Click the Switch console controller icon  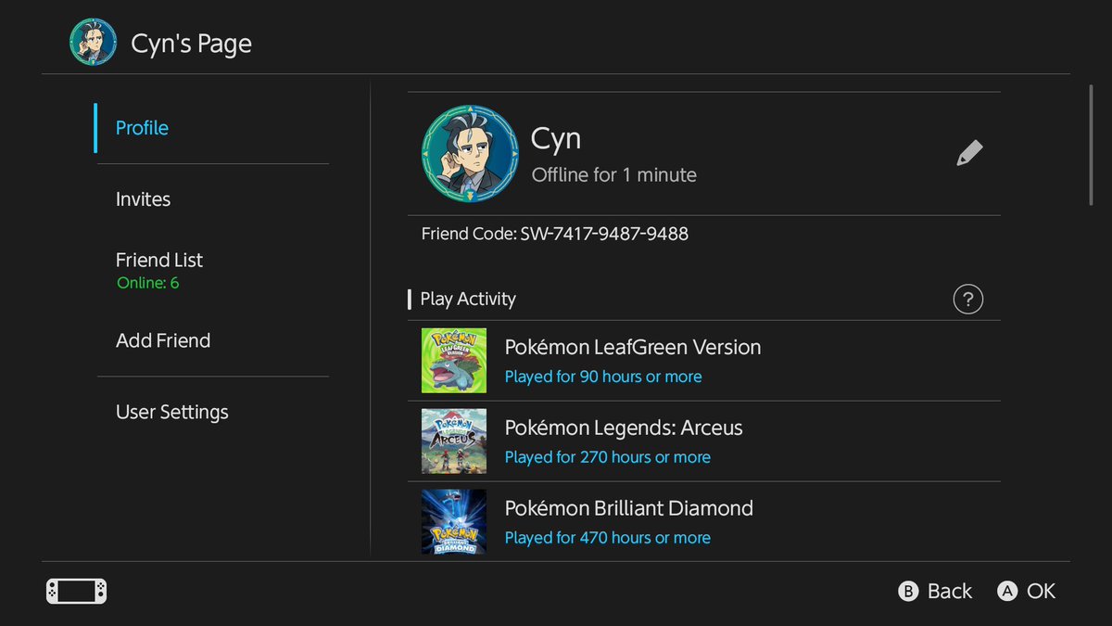point(76,591)
